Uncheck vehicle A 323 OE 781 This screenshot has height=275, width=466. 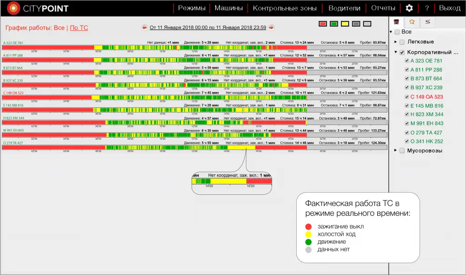(x=407, y=61)
